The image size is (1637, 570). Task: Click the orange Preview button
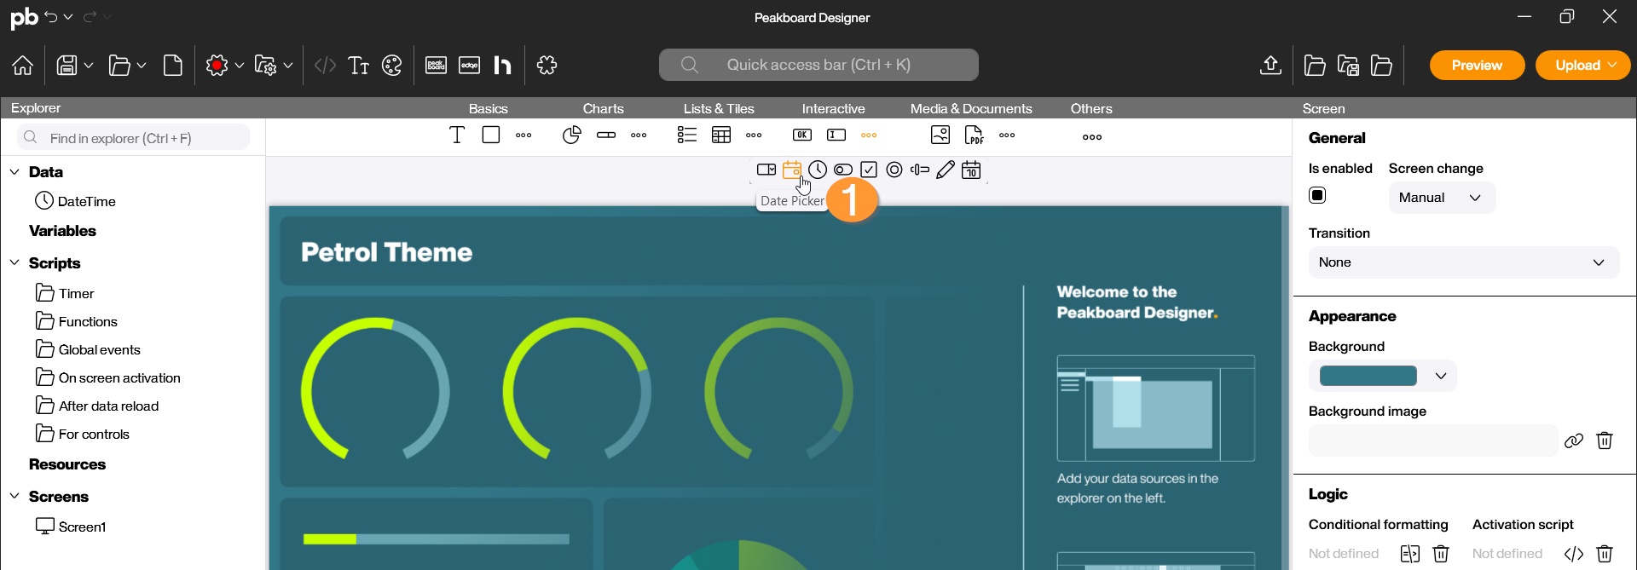coord(1477,66)
